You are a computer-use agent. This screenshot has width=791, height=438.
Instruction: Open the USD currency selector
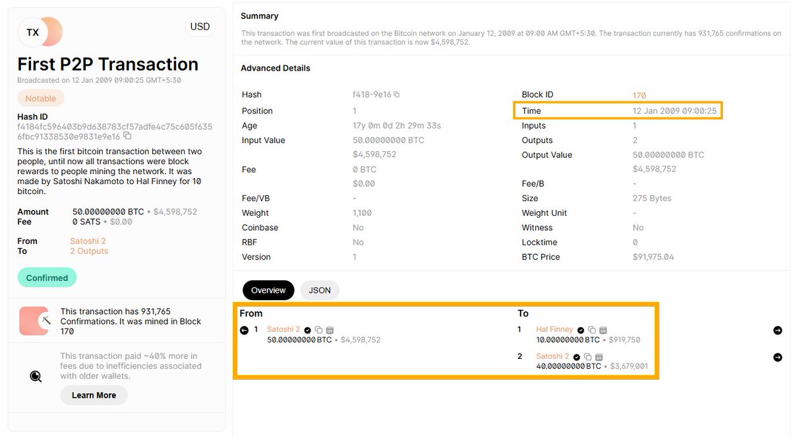[x=199, y=26]
